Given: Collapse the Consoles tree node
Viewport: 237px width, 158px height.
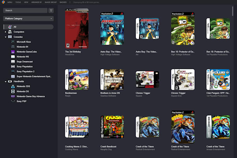Looking at the screenshot, I should [x=6, y=37].
